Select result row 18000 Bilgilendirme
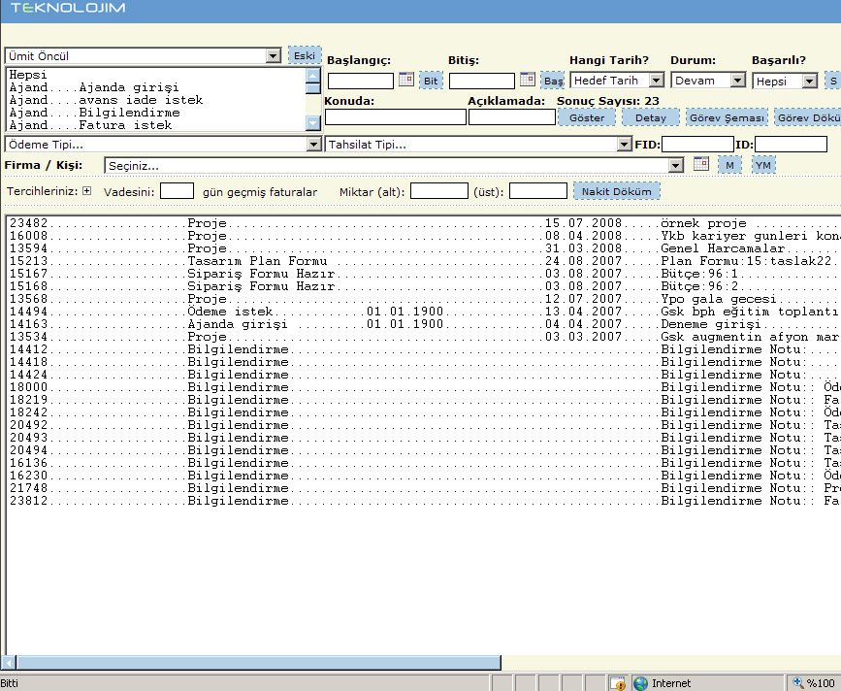 pos(424,387)
